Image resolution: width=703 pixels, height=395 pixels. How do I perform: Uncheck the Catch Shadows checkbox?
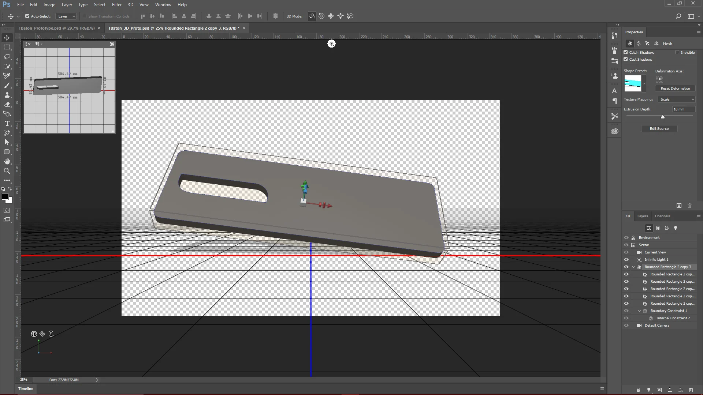(626, 52)
